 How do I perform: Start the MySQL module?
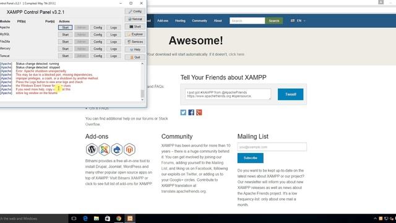65,35
